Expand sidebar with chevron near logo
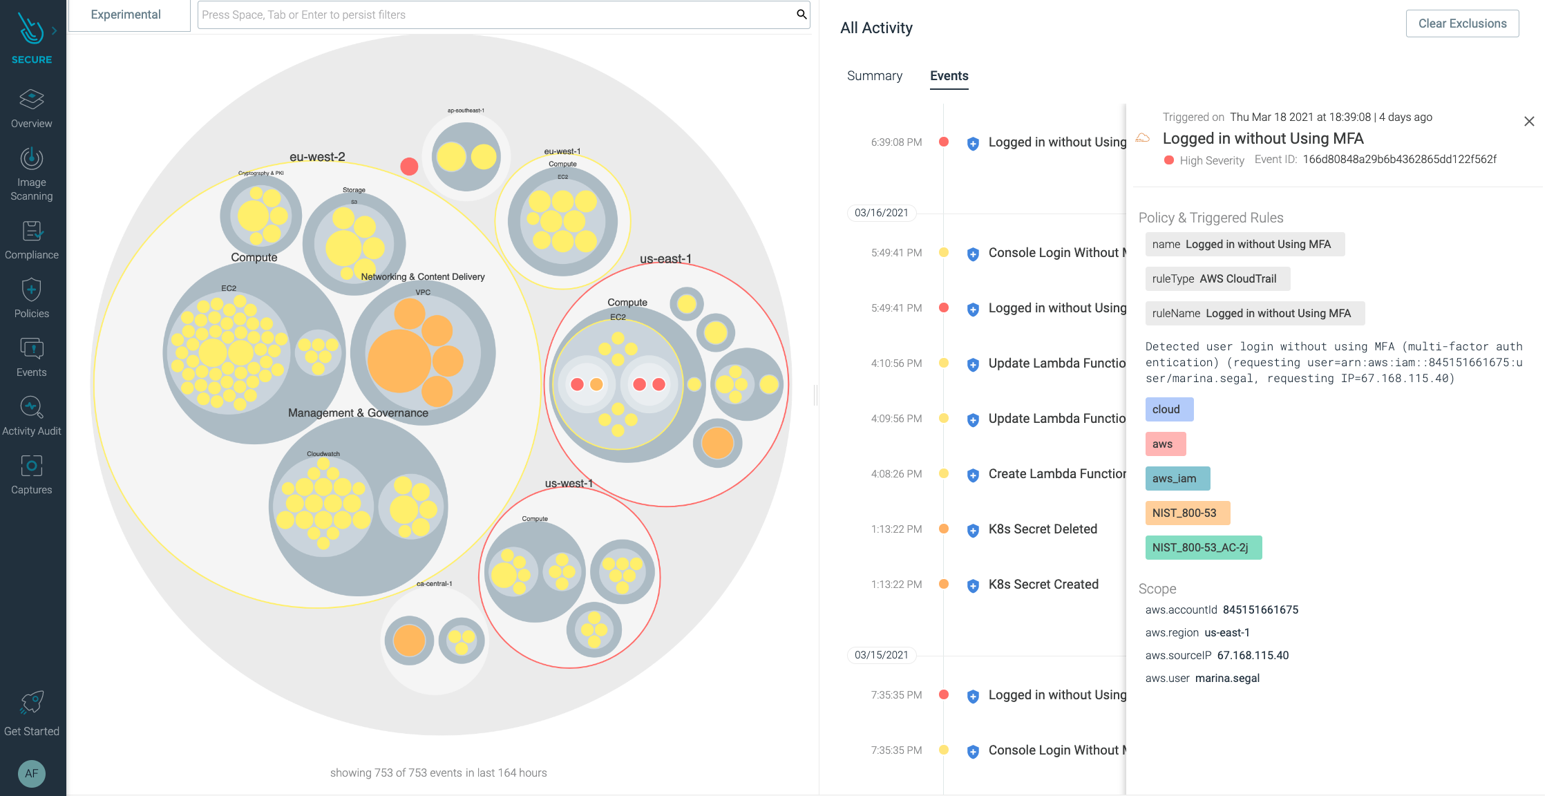 click(54, 30)
